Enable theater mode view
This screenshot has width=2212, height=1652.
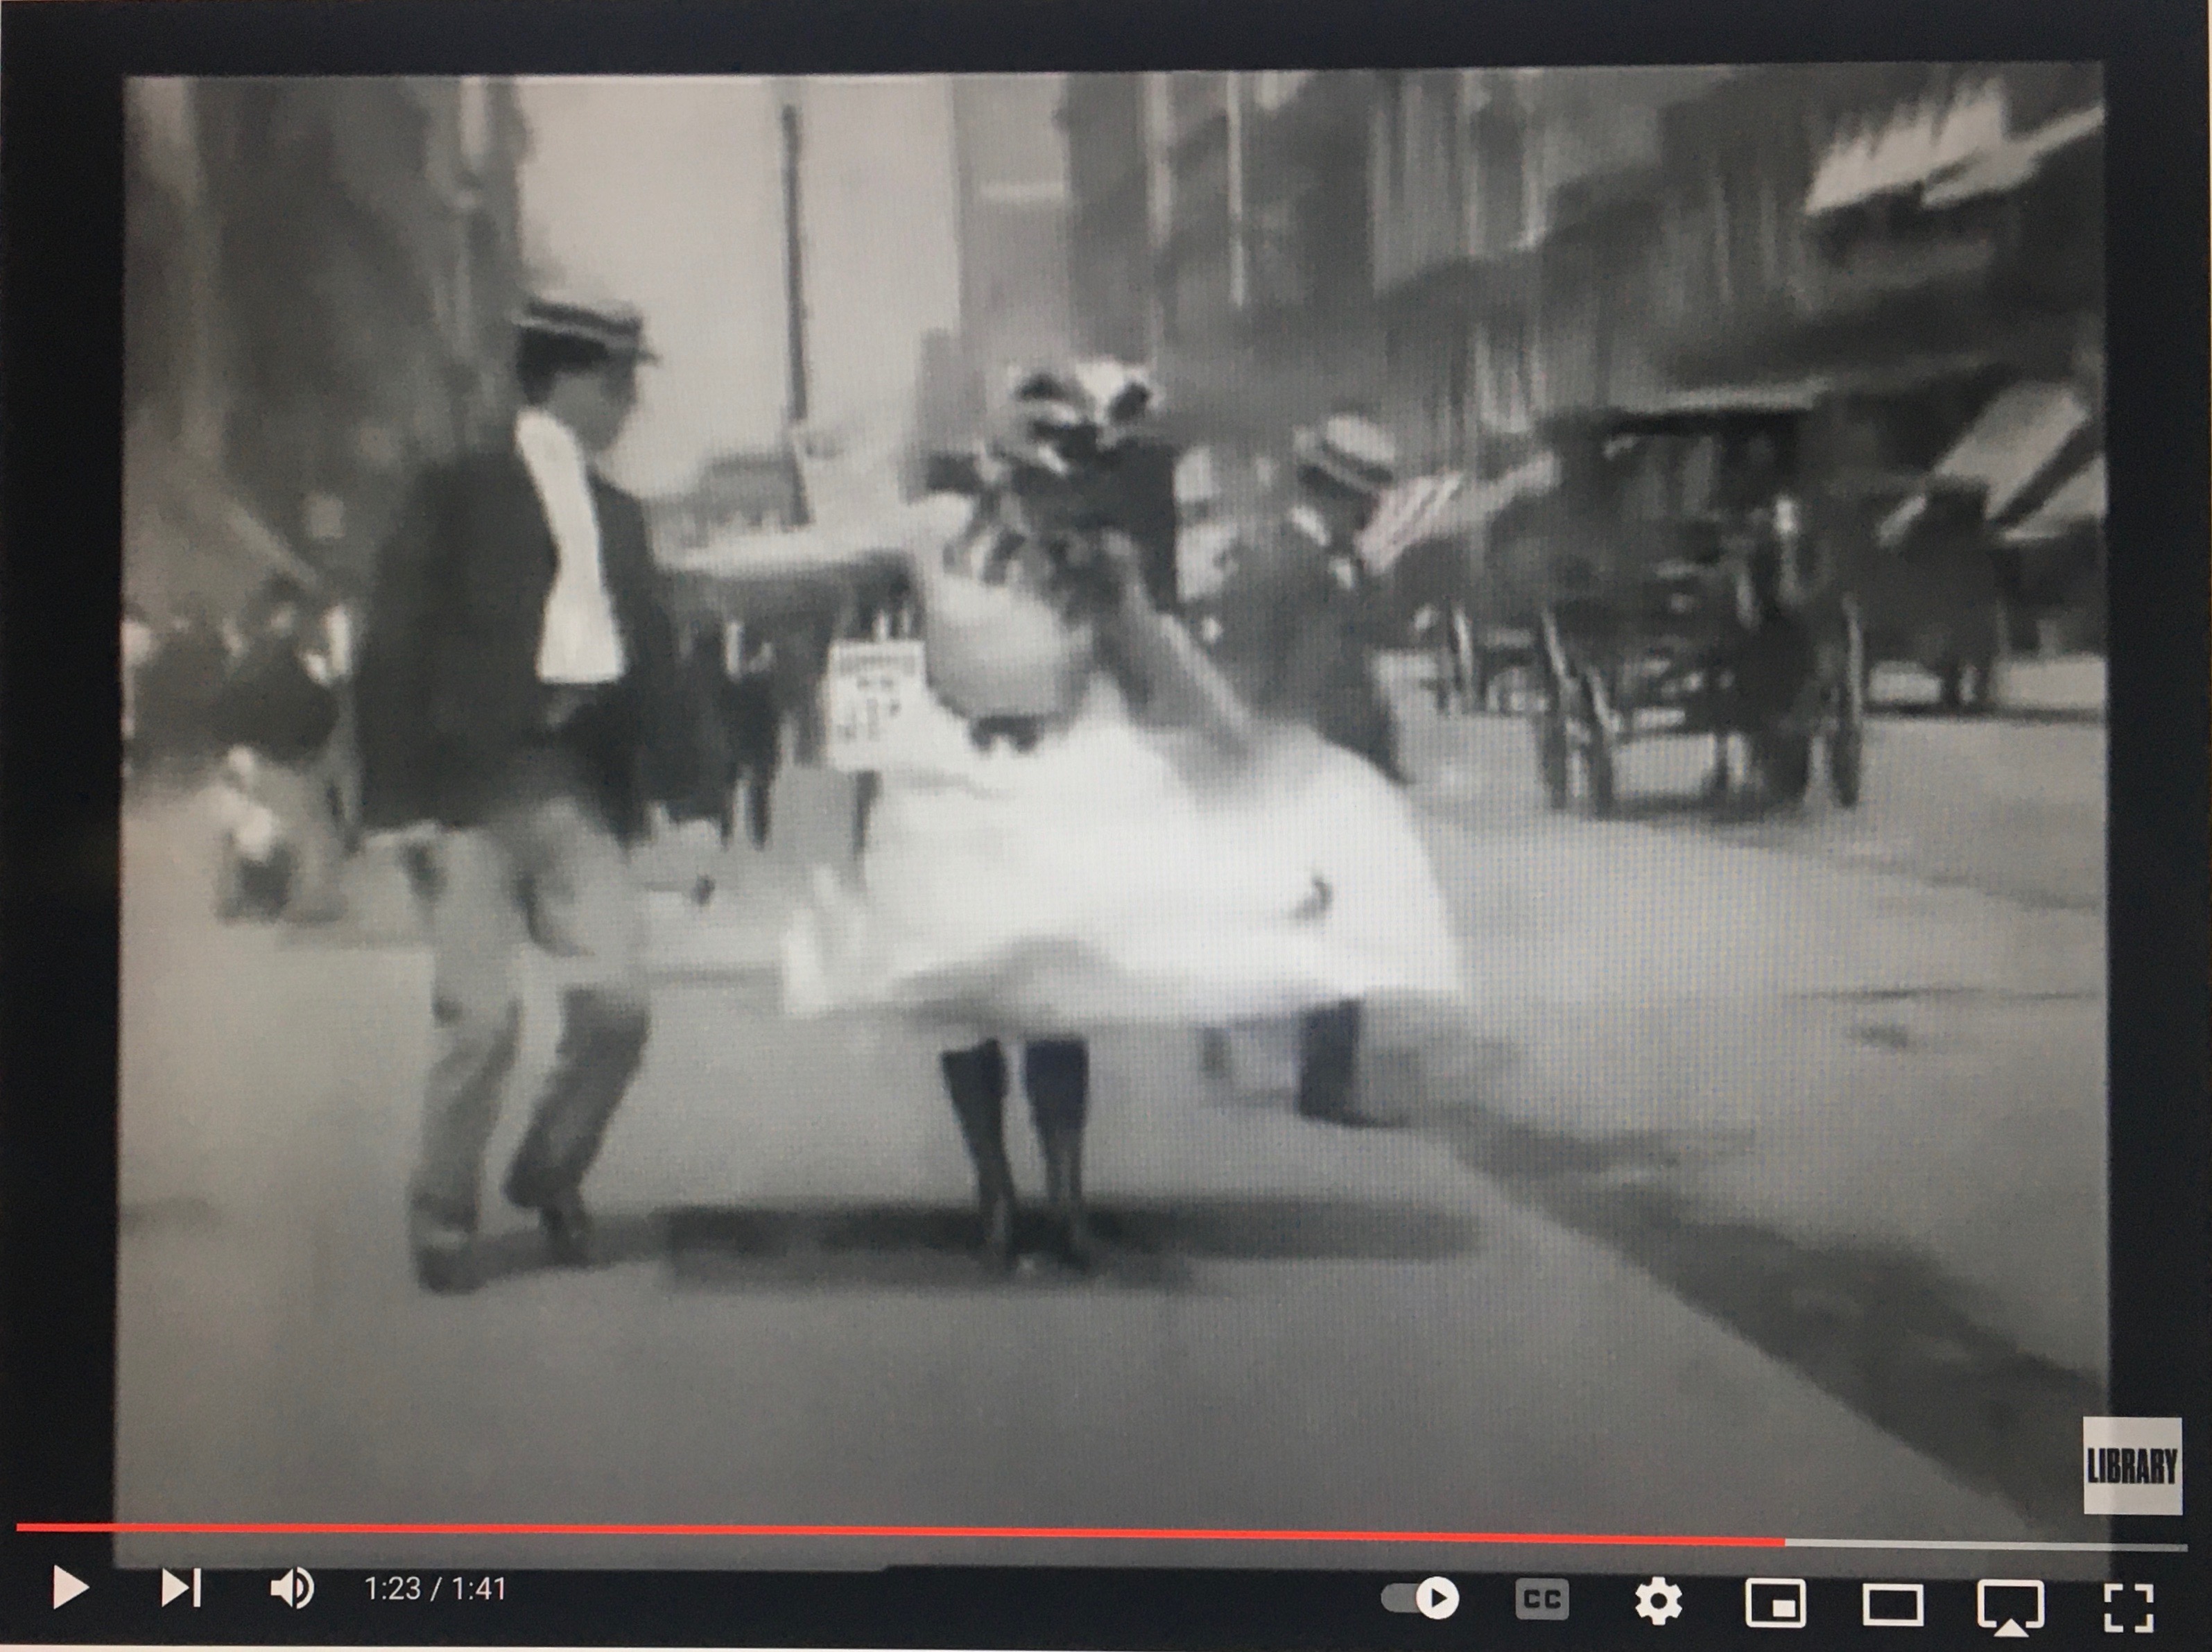(x=1892, y=1606)
